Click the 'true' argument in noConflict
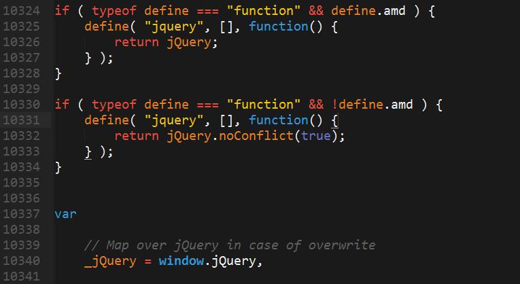Screen dimensions: 520x284 316,136
